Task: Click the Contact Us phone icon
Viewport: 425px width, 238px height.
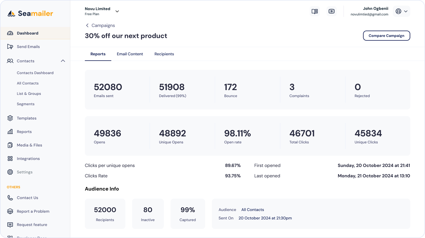Action: (x=10, y=198)
